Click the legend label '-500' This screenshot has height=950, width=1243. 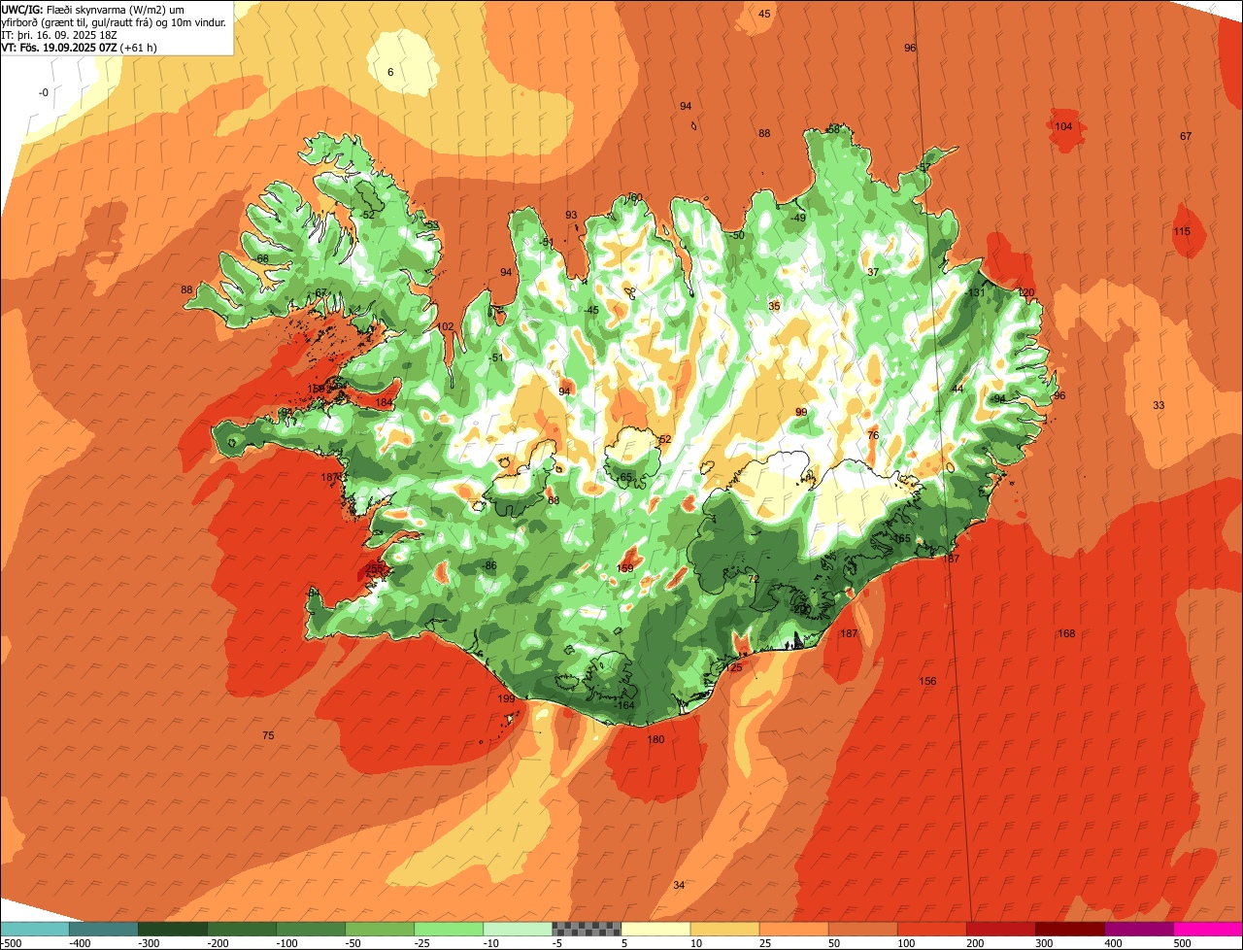(x=12, y=943)
